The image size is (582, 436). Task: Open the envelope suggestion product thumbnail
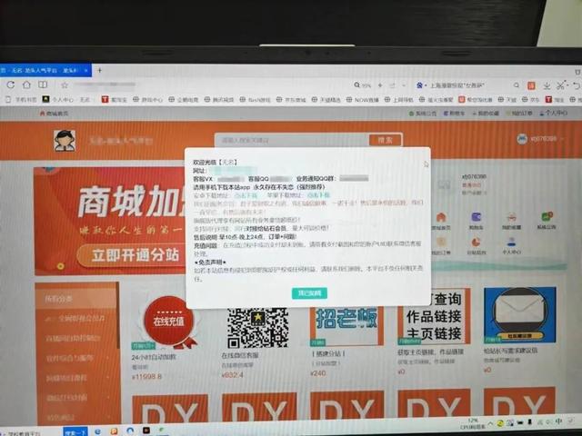pos(519,315)
